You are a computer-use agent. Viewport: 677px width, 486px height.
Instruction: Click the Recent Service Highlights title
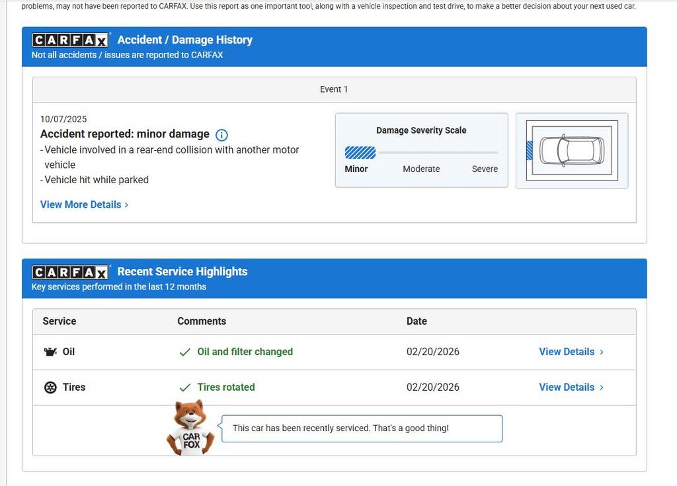tap(182, 272)
